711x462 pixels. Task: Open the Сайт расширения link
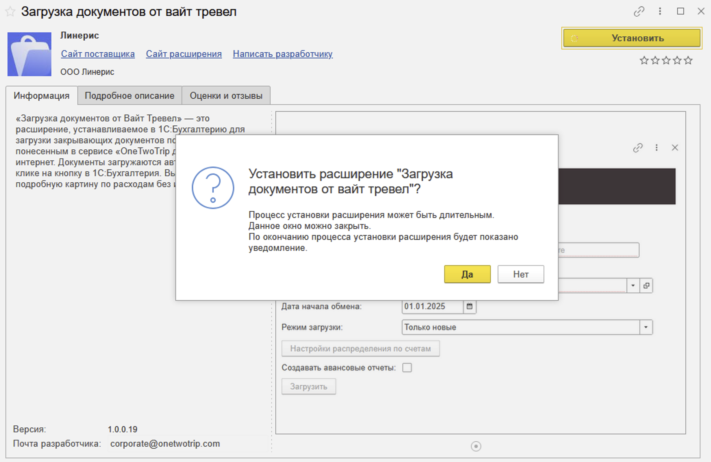(x=184, y=54)
